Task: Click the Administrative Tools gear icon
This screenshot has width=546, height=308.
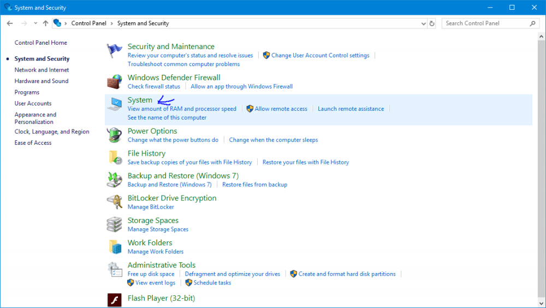Action: (x=115, y=269)
